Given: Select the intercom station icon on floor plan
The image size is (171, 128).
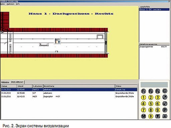Looking at the screenshot, I should point(57,41).
